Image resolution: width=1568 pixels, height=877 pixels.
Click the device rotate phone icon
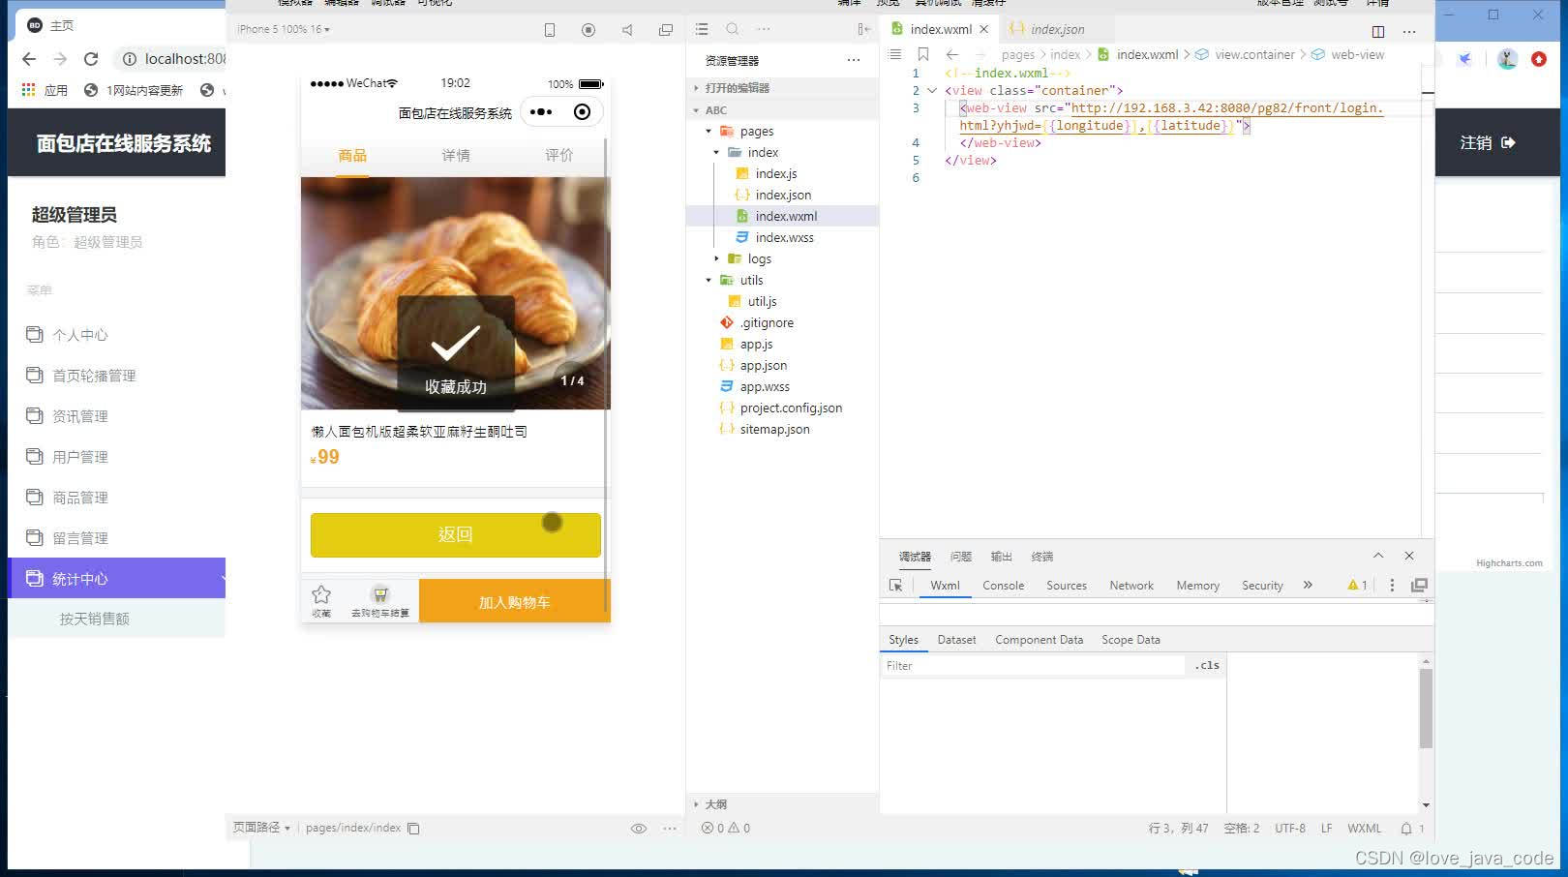click(x=550, y=30)
